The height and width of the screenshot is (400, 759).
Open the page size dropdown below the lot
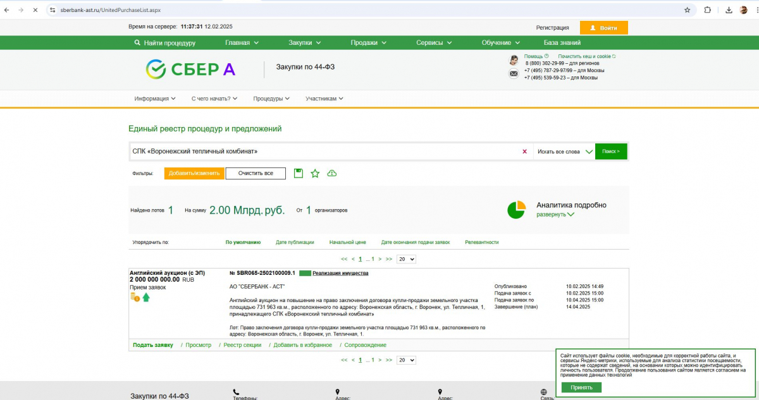[x=406, y=360]
